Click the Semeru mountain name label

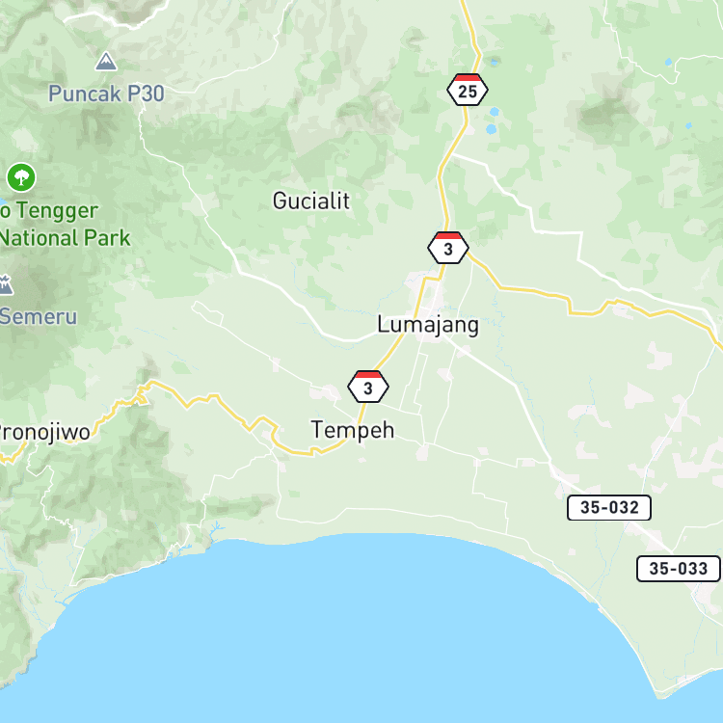click(x=39, y=317)
